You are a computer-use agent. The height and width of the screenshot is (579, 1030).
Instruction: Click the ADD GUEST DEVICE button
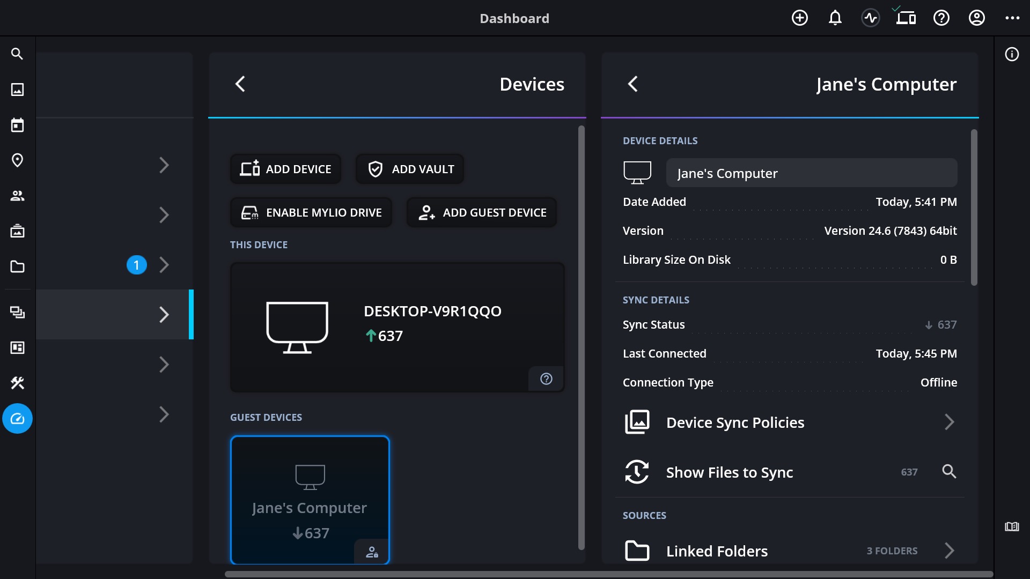(x=482, y=212)
